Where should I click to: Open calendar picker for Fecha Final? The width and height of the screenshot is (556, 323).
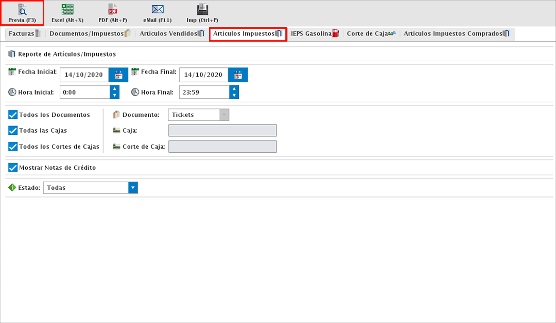(238, 75)
